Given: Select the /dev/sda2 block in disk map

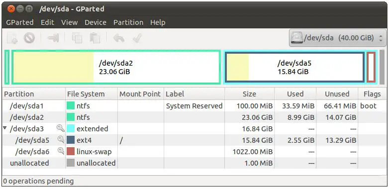Looking at the screenshot, I should [x=116, y=67].
